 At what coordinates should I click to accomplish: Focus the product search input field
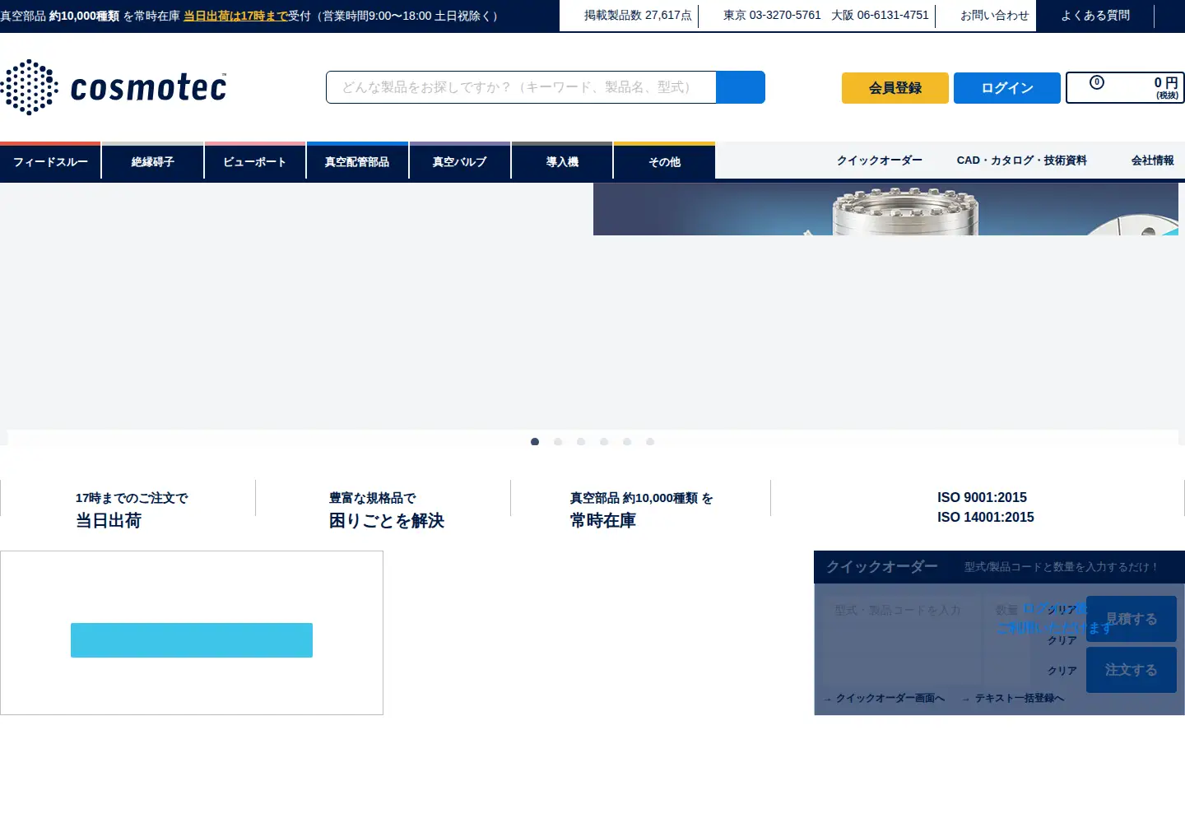click(521, 87)
